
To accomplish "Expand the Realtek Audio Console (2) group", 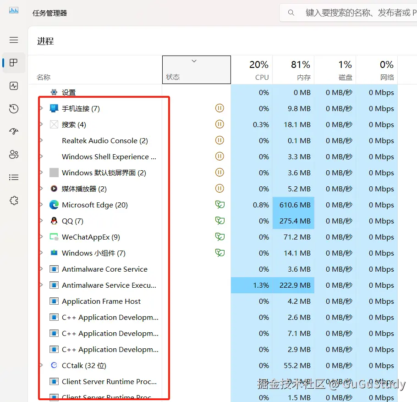I will tap(42, 140).
